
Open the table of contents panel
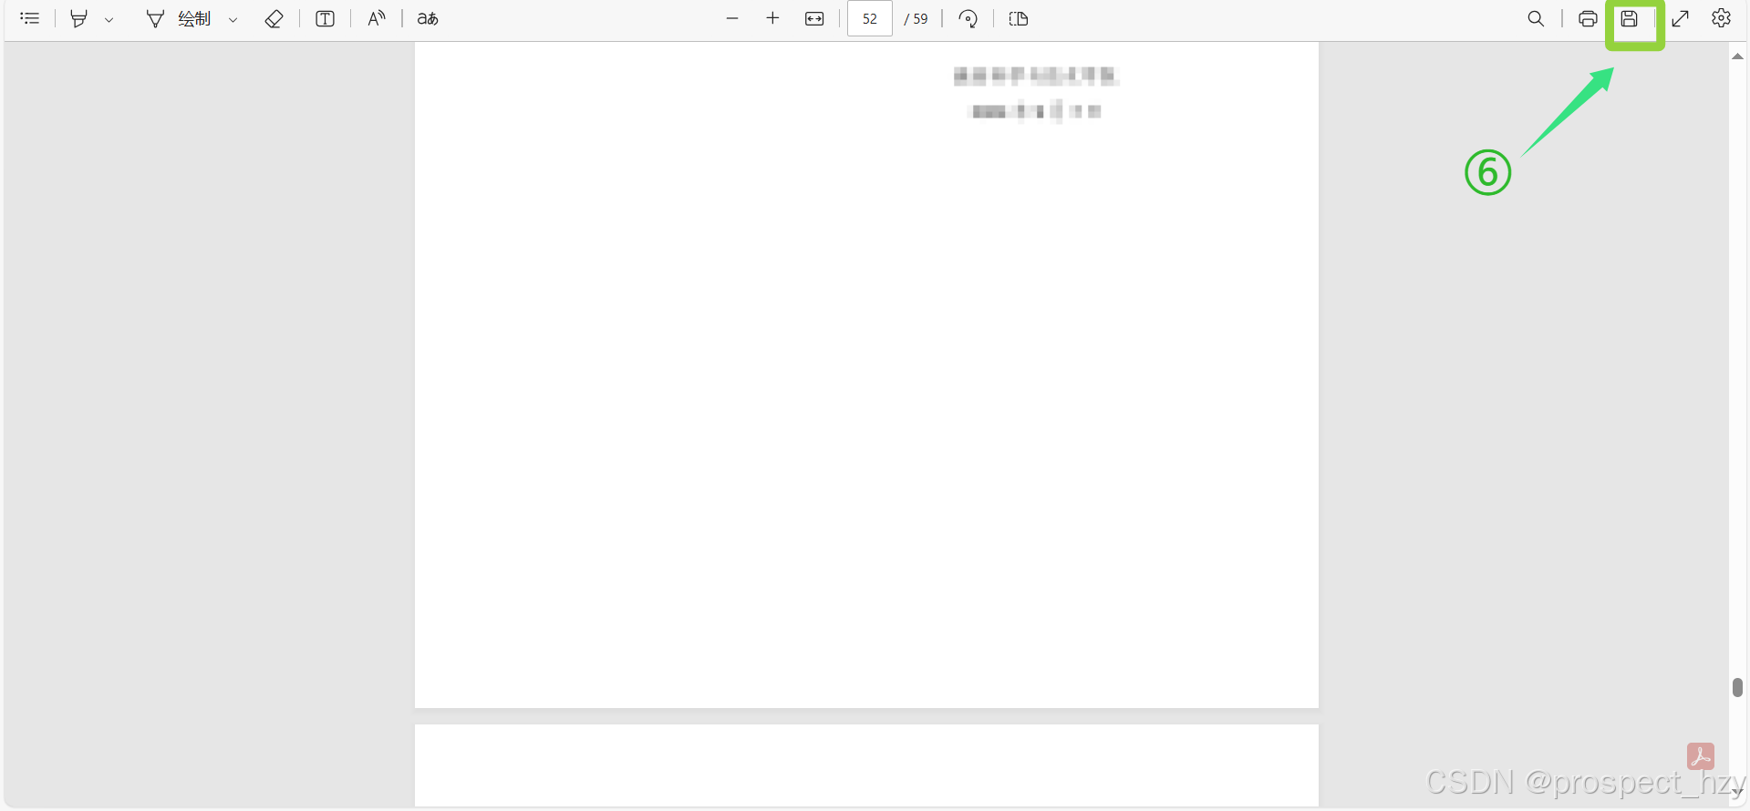(29, 18)
